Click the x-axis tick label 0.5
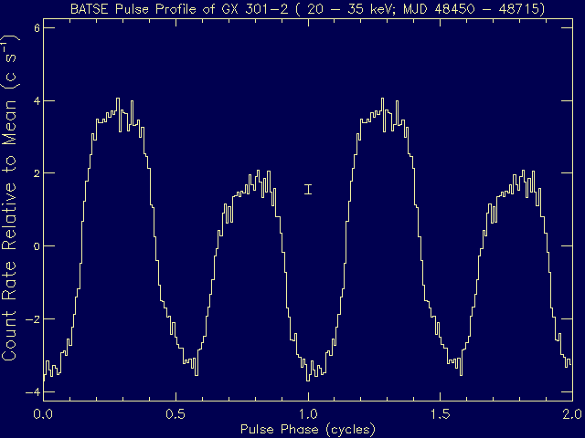The width and height of the screenshot is (585, 438). click(175, 413)
